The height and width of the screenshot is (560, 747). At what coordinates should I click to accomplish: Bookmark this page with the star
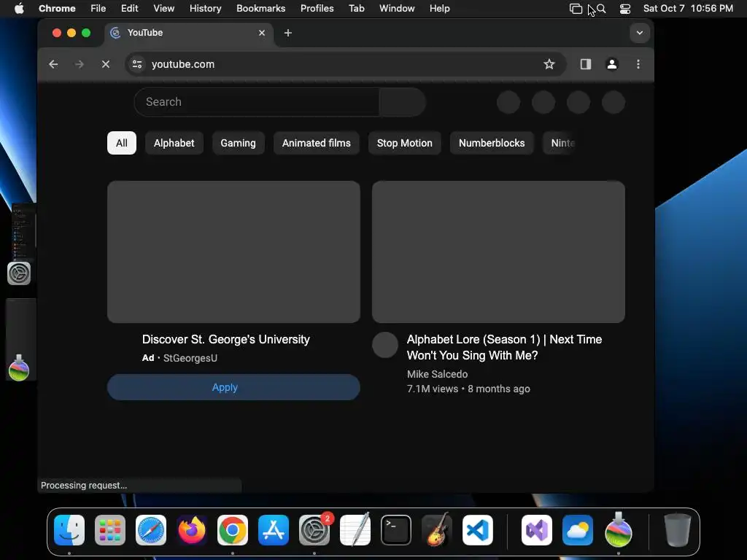(x=549, y=64)
